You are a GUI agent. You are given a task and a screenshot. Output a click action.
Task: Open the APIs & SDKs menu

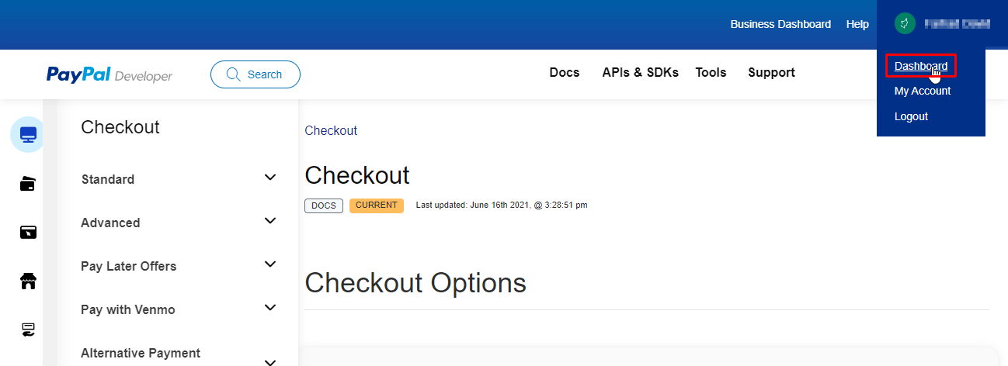[x=640, y=72]
